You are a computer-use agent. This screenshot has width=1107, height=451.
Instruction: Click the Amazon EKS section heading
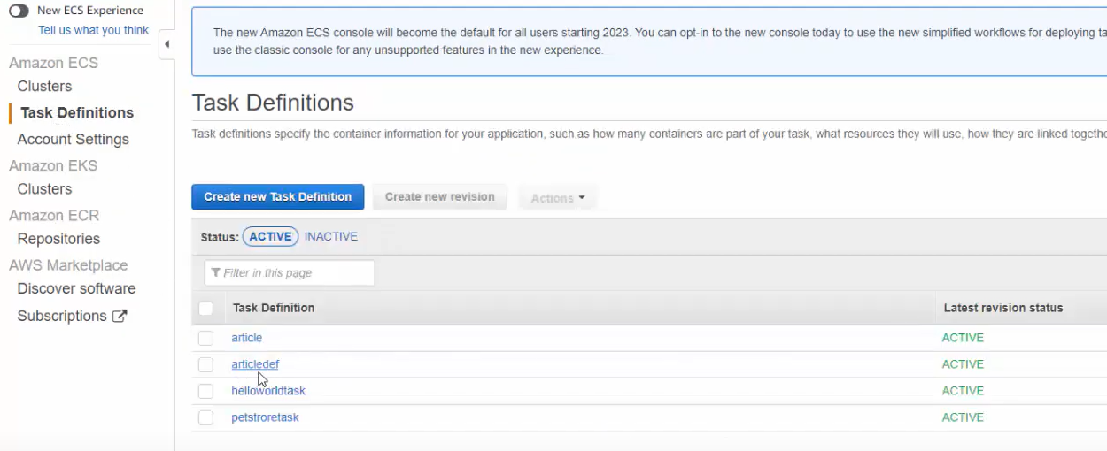53,166
